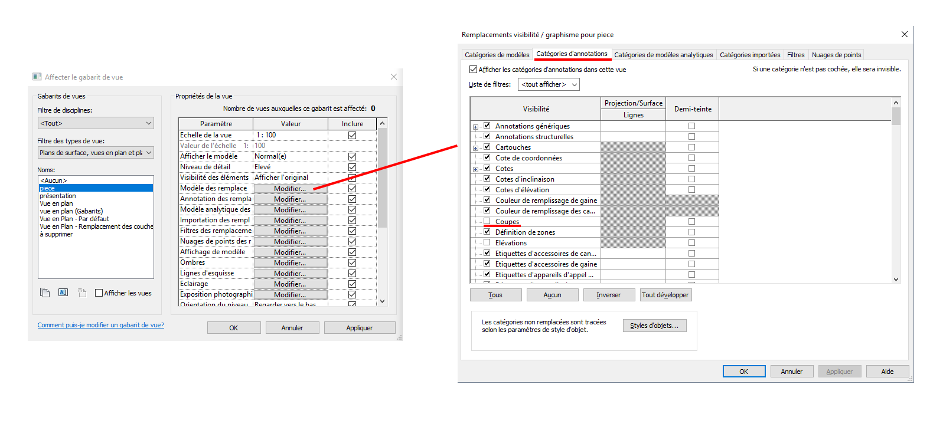The width and height of the screenshot is (943, 437).
Task: Click the delete view template icon
Action: pyautogui.click(x=82, y=293)
